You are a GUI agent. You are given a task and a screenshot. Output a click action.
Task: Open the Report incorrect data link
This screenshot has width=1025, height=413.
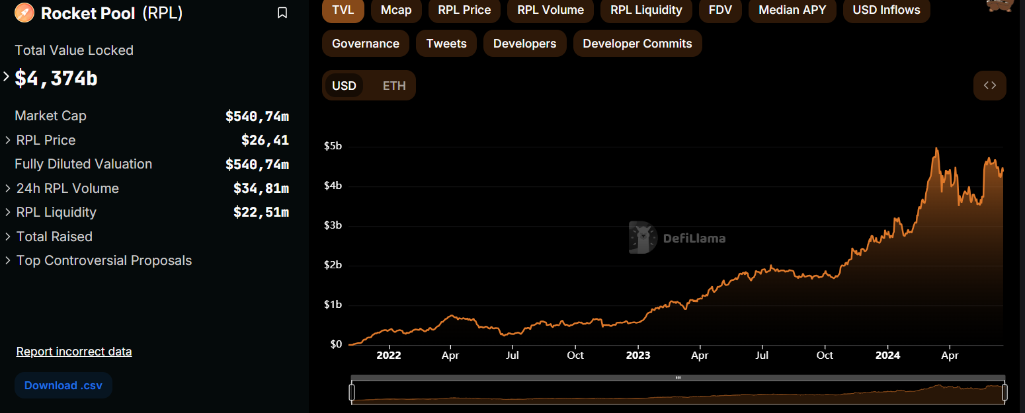tap(74, 352)
